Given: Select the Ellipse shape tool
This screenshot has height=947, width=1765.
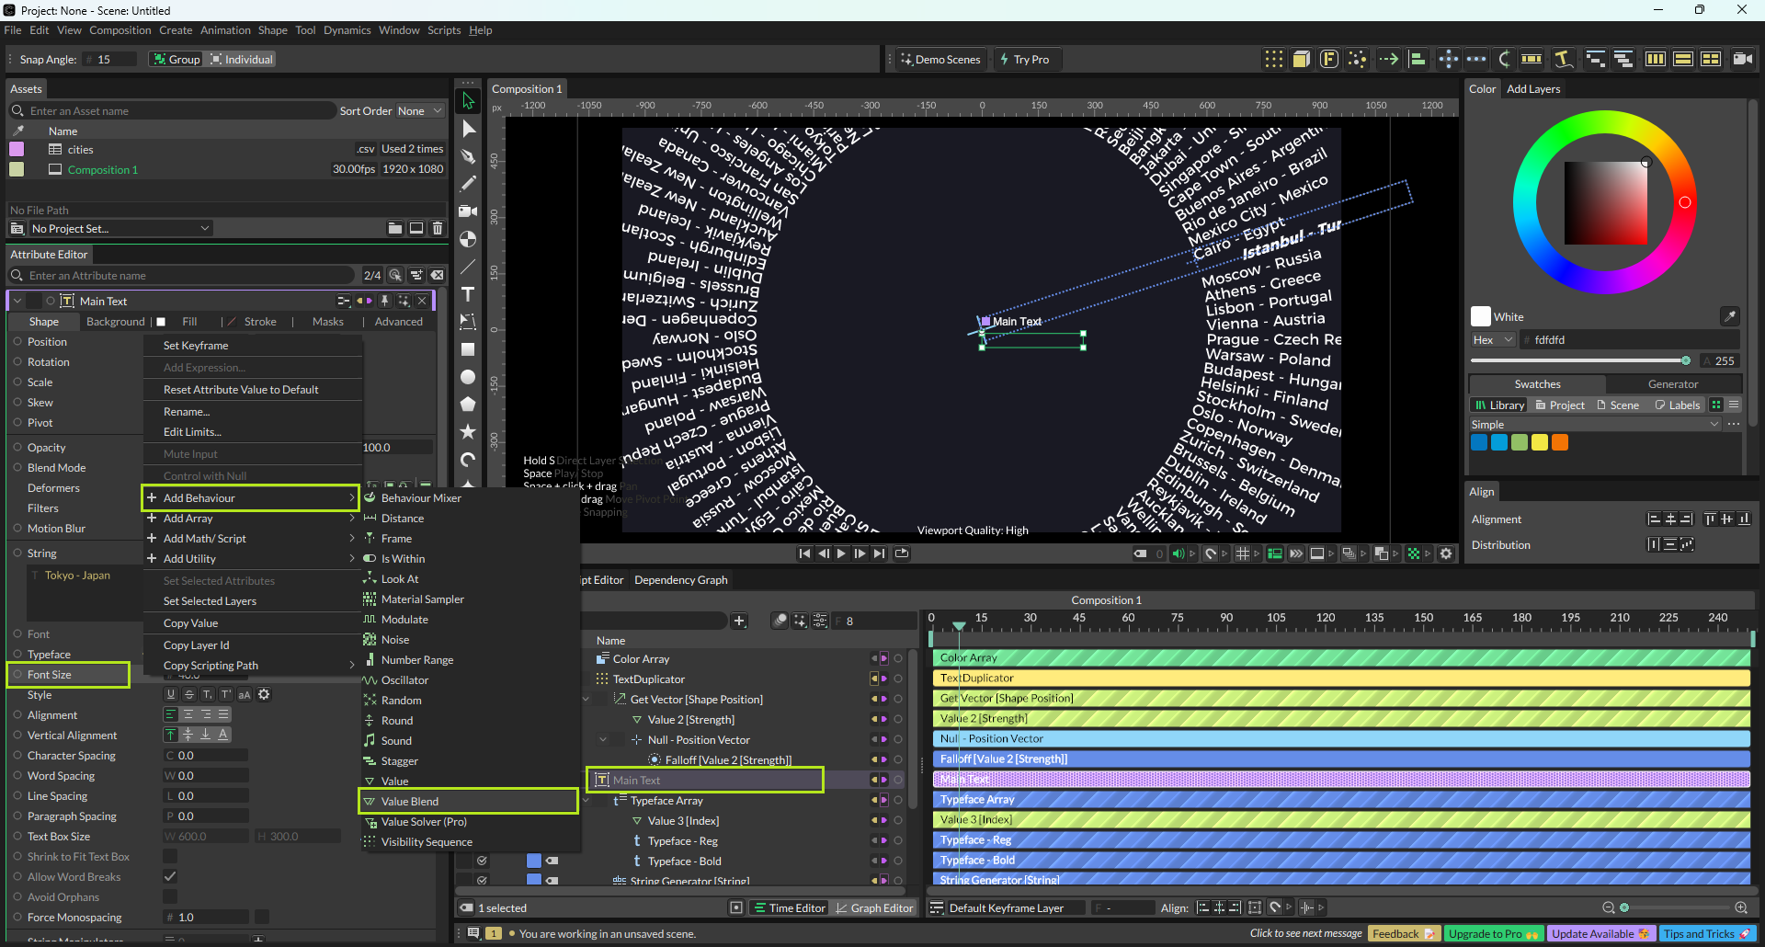Looking at the screenshot, I should (x=468, y=377).
